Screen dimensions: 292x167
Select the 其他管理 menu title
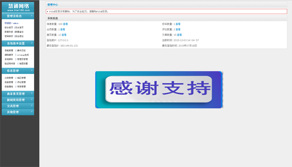point(13,112)
